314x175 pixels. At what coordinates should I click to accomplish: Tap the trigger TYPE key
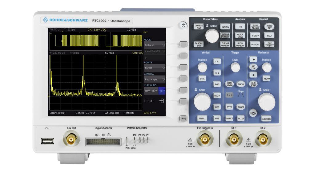(x=229, y=107)
